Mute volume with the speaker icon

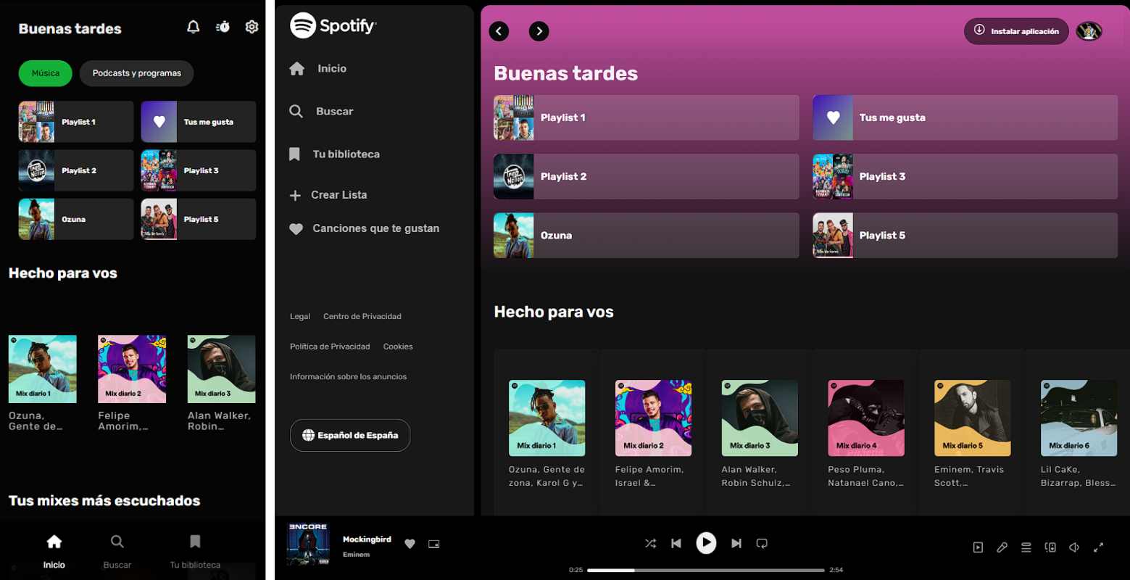click(1074, 547)
